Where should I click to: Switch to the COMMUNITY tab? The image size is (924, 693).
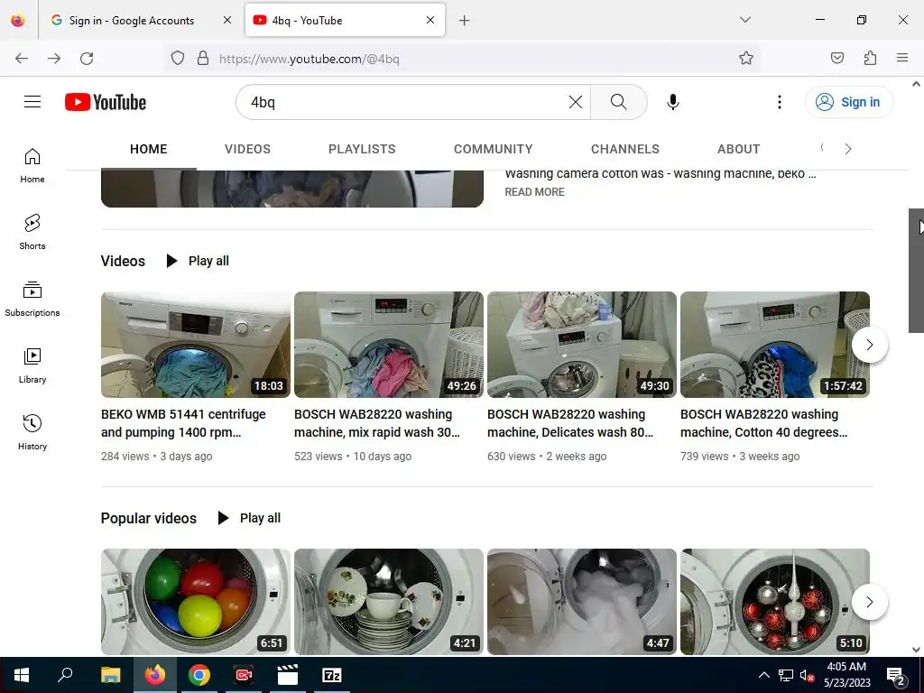tap(494, 149)
